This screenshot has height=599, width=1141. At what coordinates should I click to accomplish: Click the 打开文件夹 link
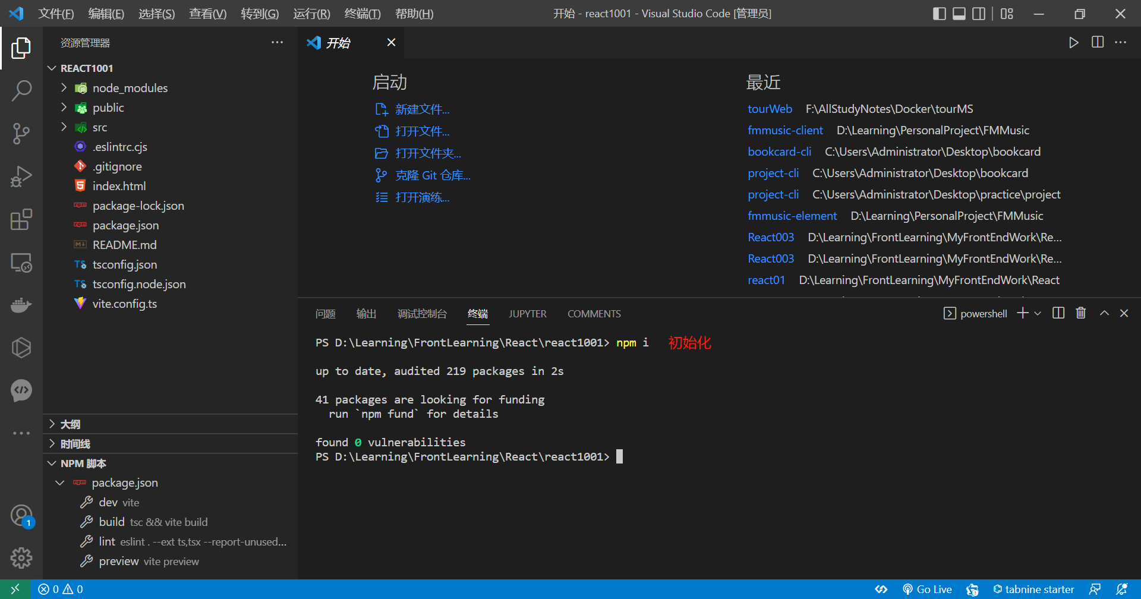428,153
